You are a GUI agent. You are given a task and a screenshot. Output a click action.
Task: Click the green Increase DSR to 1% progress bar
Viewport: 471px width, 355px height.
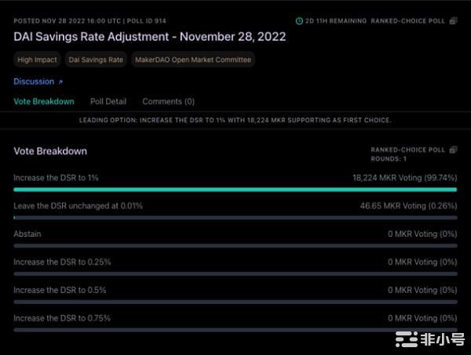point(235,189)
